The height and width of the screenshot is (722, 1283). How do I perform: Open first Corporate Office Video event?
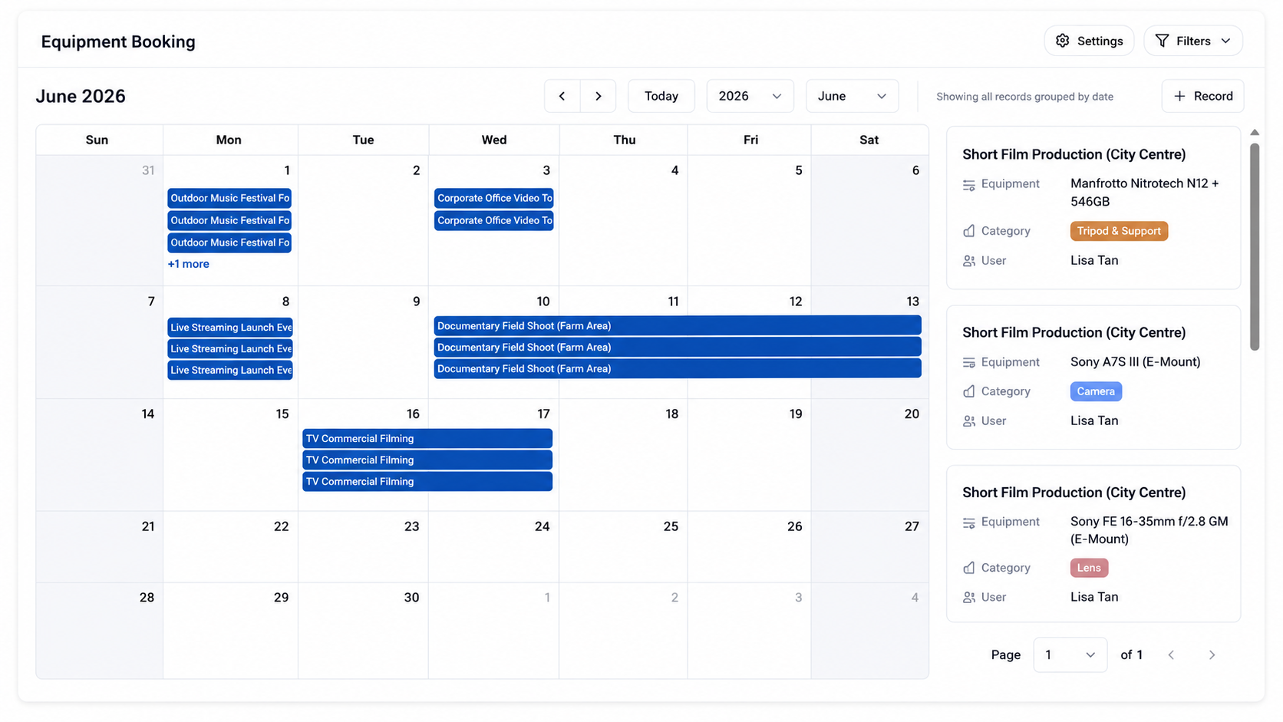pos(494,198)
